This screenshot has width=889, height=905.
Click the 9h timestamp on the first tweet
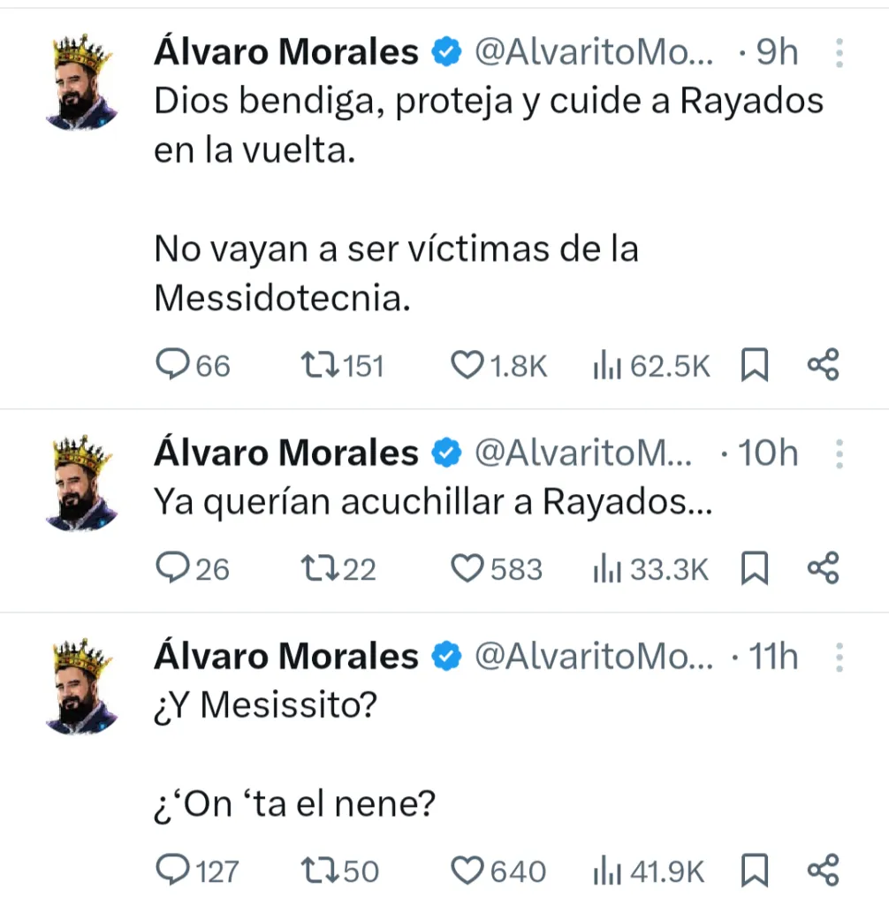coord(776,51)
